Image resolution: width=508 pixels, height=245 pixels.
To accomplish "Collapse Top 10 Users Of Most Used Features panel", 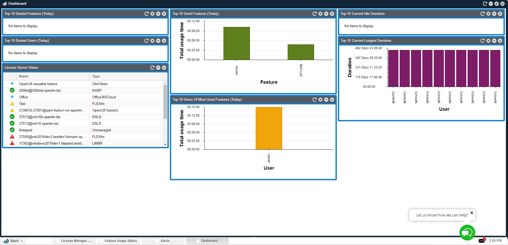I will tap(326, 100).
